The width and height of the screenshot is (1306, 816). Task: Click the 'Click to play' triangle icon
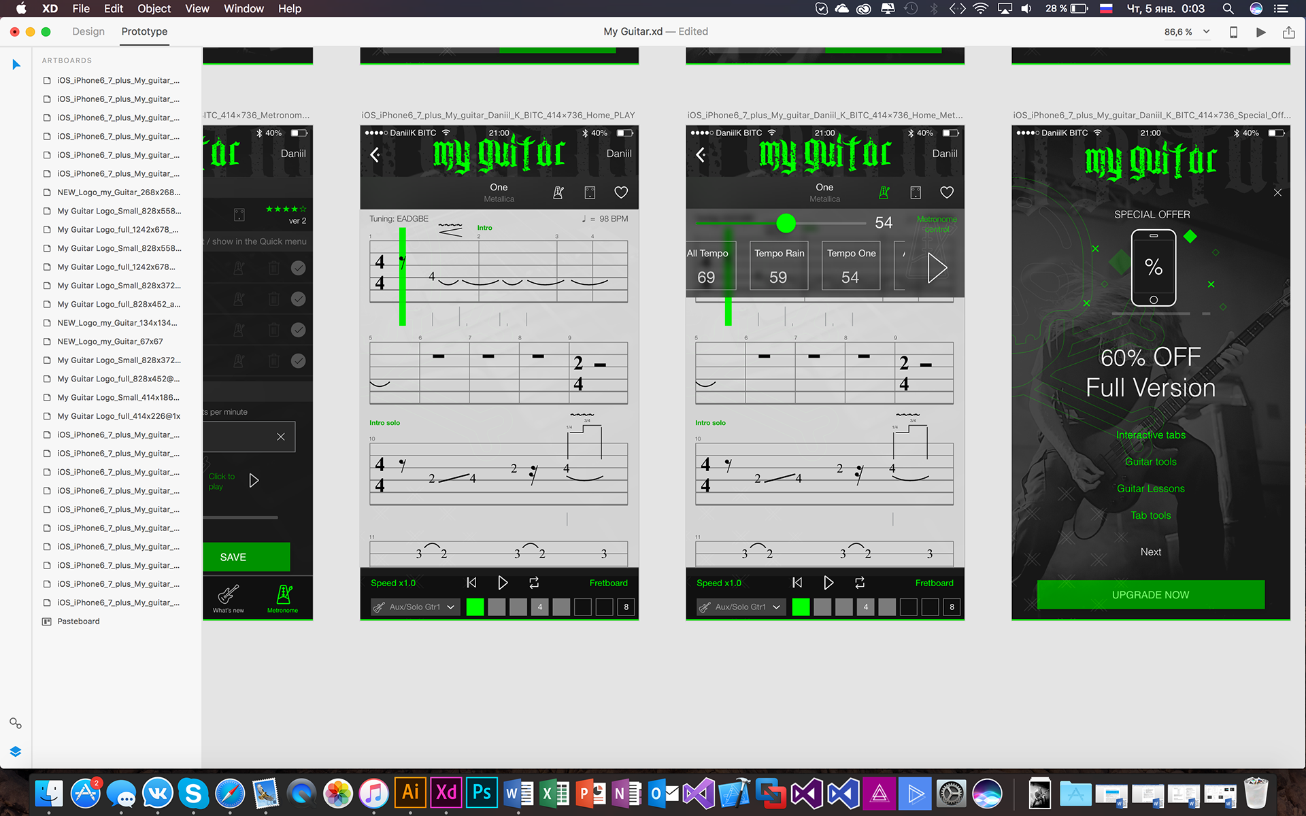tap(254, 481)
